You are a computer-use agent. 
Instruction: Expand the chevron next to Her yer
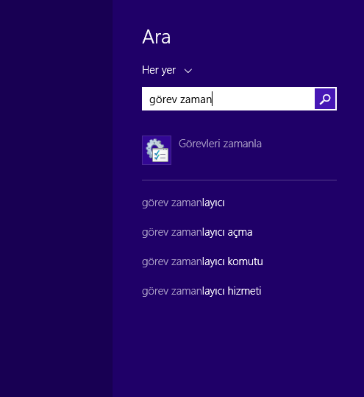click(x=188, y=71)
